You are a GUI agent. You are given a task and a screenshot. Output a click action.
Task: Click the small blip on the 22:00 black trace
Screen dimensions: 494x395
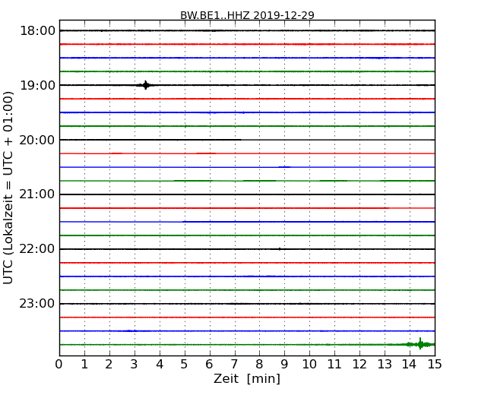pyautogui.click(x=280, y=249)
